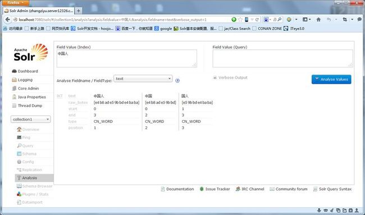The image size is (365, 215).
Task: Open the IRC Channel link
Action: [x=250, y=189]
